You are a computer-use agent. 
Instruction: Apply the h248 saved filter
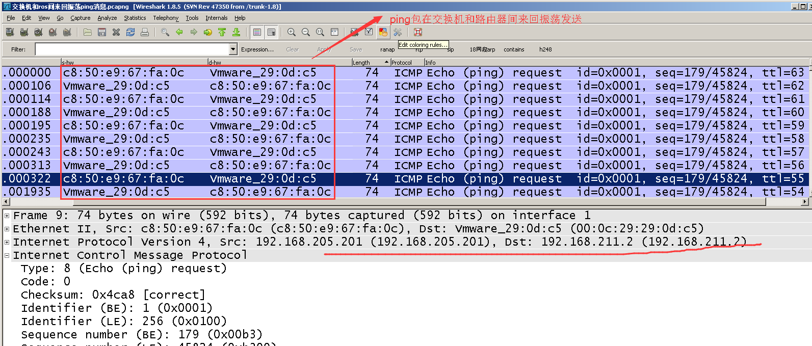click(545, 49)
